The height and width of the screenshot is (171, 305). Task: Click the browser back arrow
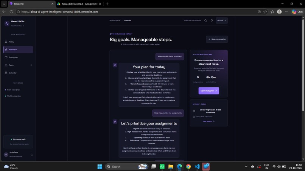click(x=4, y=12)
